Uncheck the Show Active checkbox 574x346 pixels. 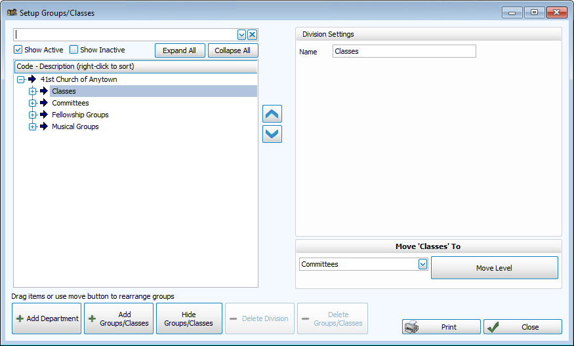tap(18, 50)
